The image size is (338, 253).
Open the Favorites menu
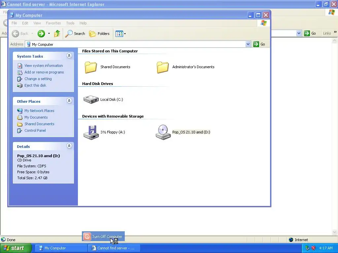[x=53, y=23]
